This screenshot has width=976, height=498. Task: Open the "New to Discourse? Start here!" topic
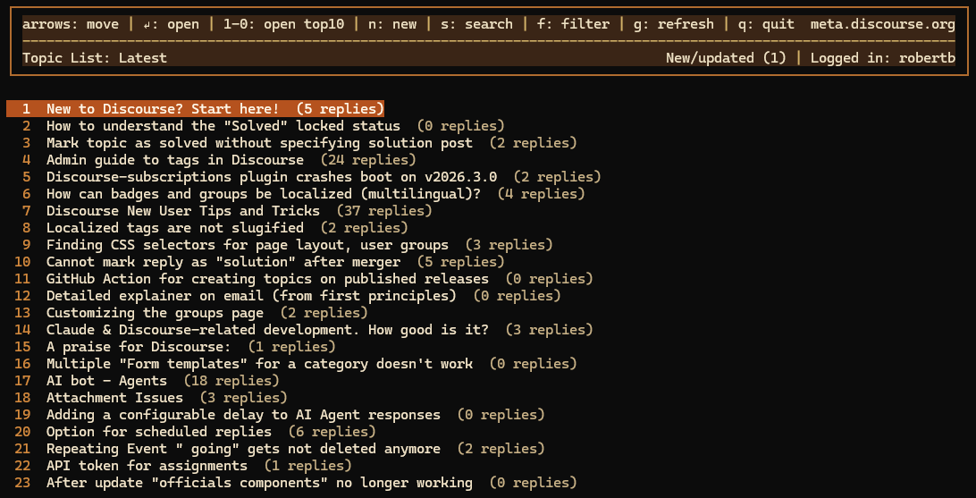pyautogui.click(x=196, y=109)
